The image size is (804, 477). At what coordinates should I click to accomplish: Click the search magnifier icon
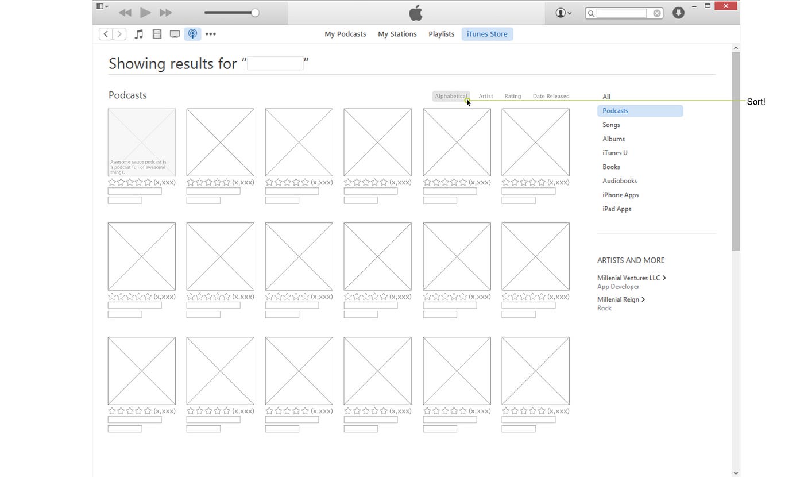[590, 13]
